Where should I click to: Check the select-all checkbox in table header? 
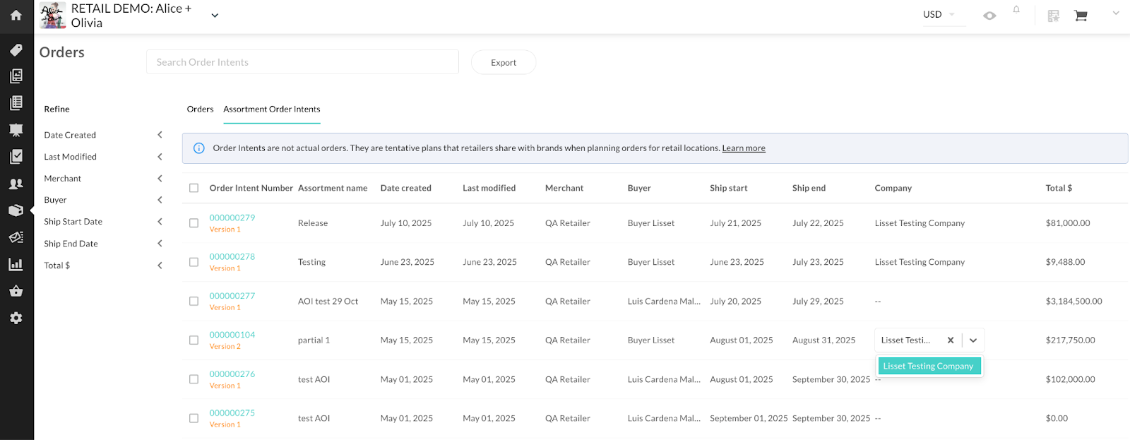(194, 188)
